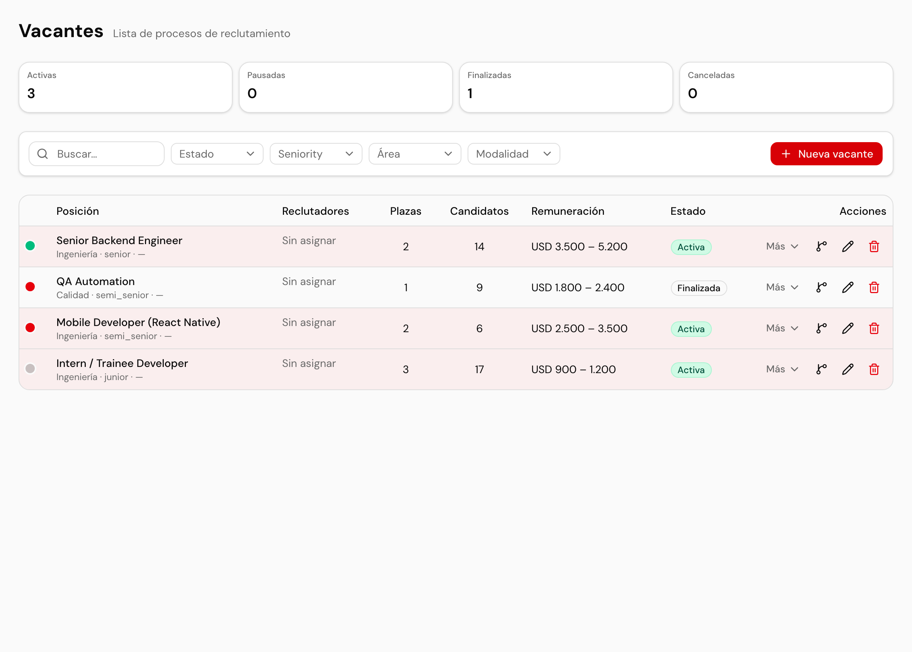Click remuneration USD 2.500 – 3.500
The width and height of the screenshot is (912, 652).
point(579,328)
